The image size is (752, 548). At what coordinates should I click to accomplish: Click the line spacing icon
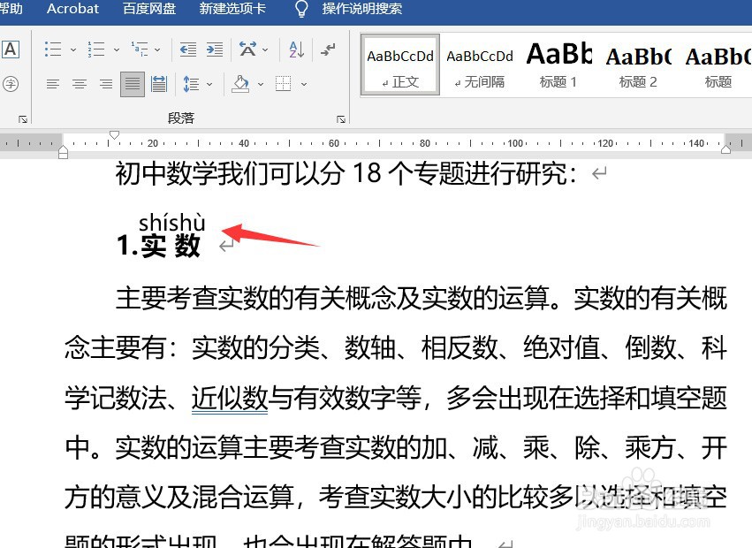(192, 85)
